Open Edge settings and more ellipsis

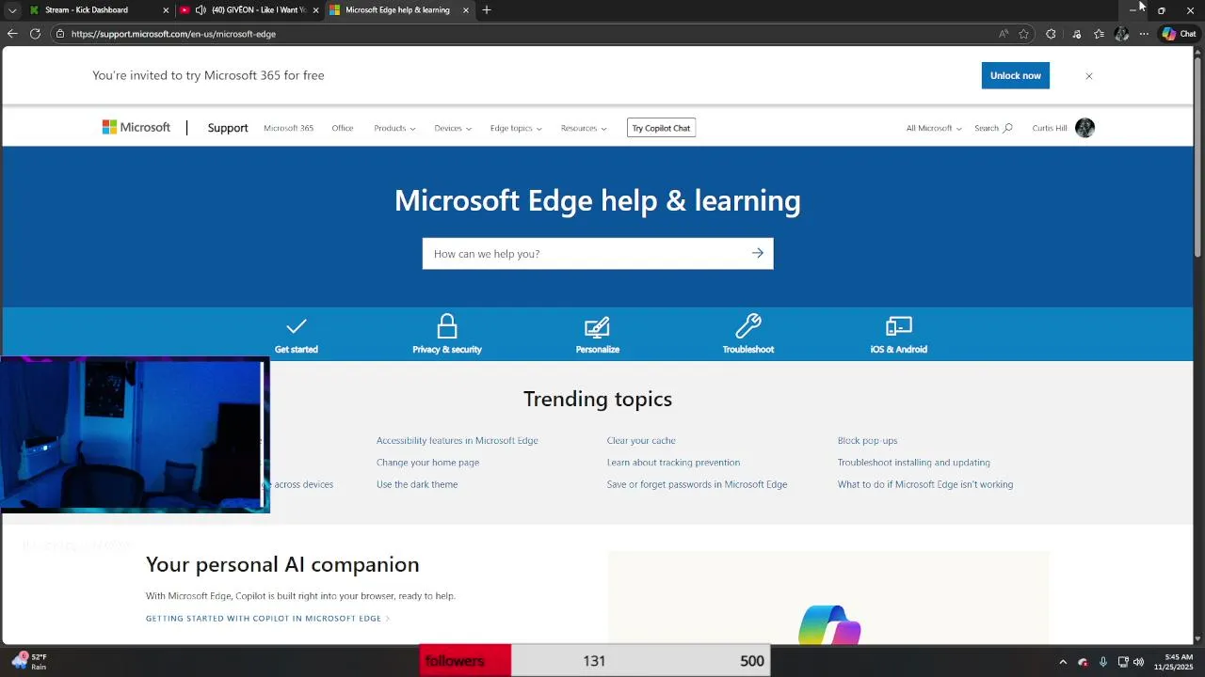tap(1144, 34)
